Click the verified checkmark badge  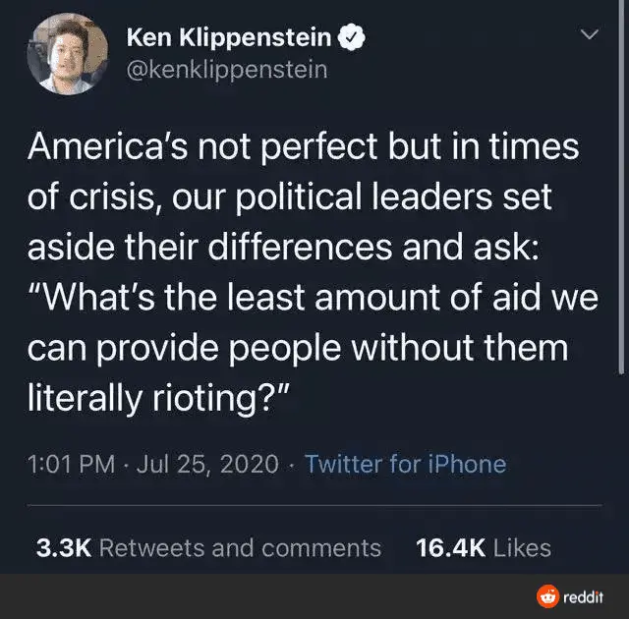pyautogui.click(x=353, y=38)
